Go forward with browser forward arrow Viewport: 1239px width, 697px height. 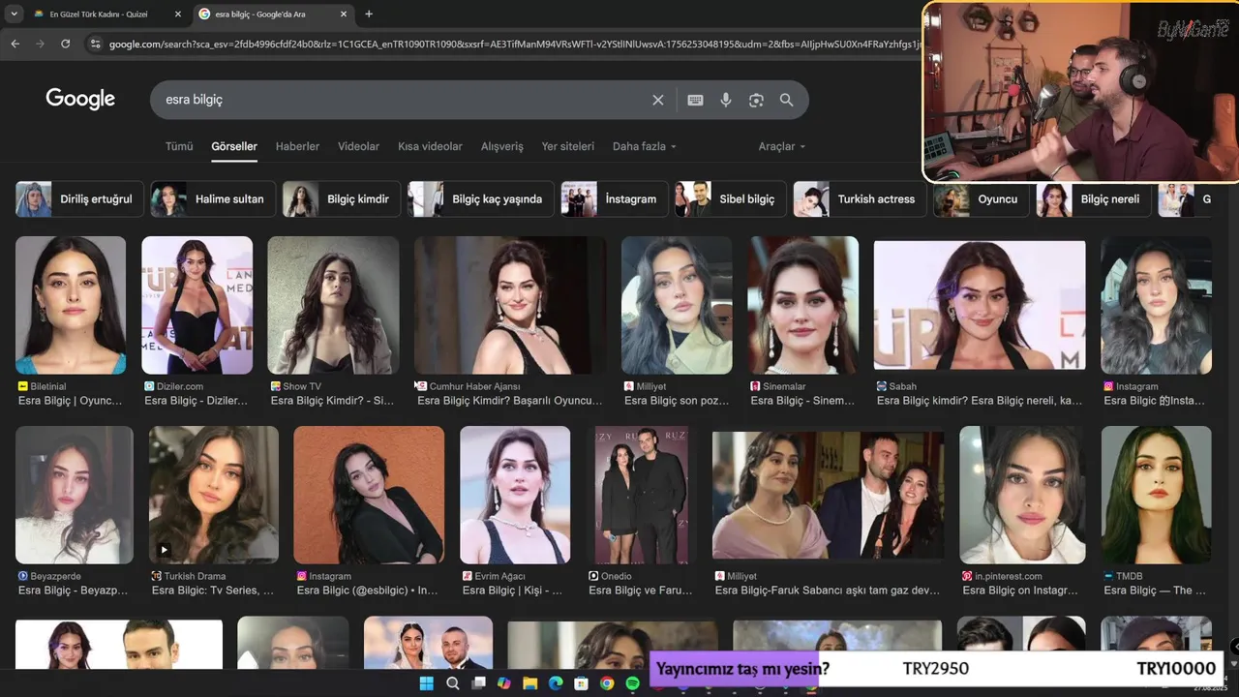pyautogui.click(x=40, y=44)
